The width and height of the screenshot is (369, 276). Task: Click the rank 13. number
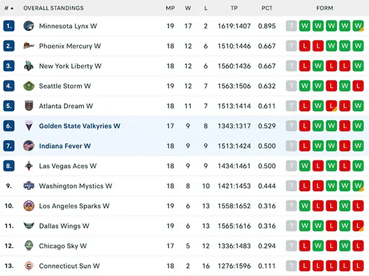click(x=9, y=266)
